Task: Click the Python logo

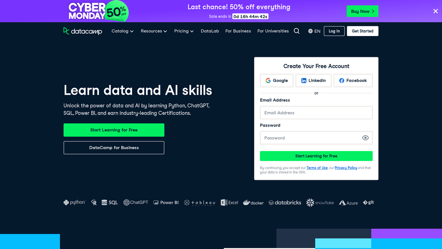Action: click(x=74, y=202)
